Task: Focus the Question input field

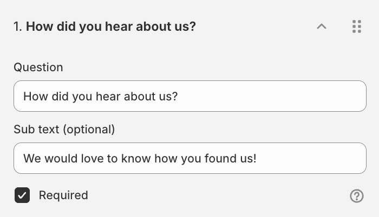Action: coord(190,96)
